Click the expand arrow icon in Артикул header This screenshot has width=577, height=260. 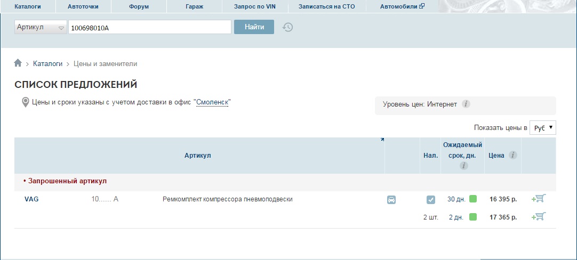pos(382,140)
